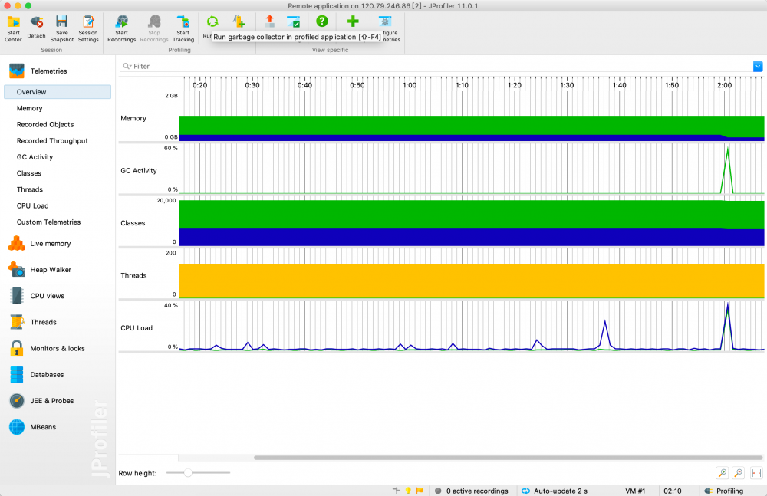Click the Save Snapshot icon
Viewport: 767px width, 496px height.
click(x=62, y=22)
